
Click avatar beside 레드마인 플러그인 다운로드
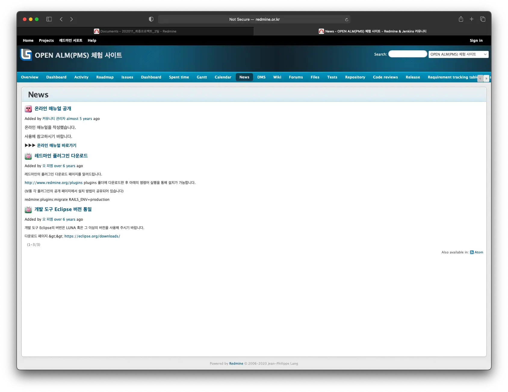(x=28, y=156)
